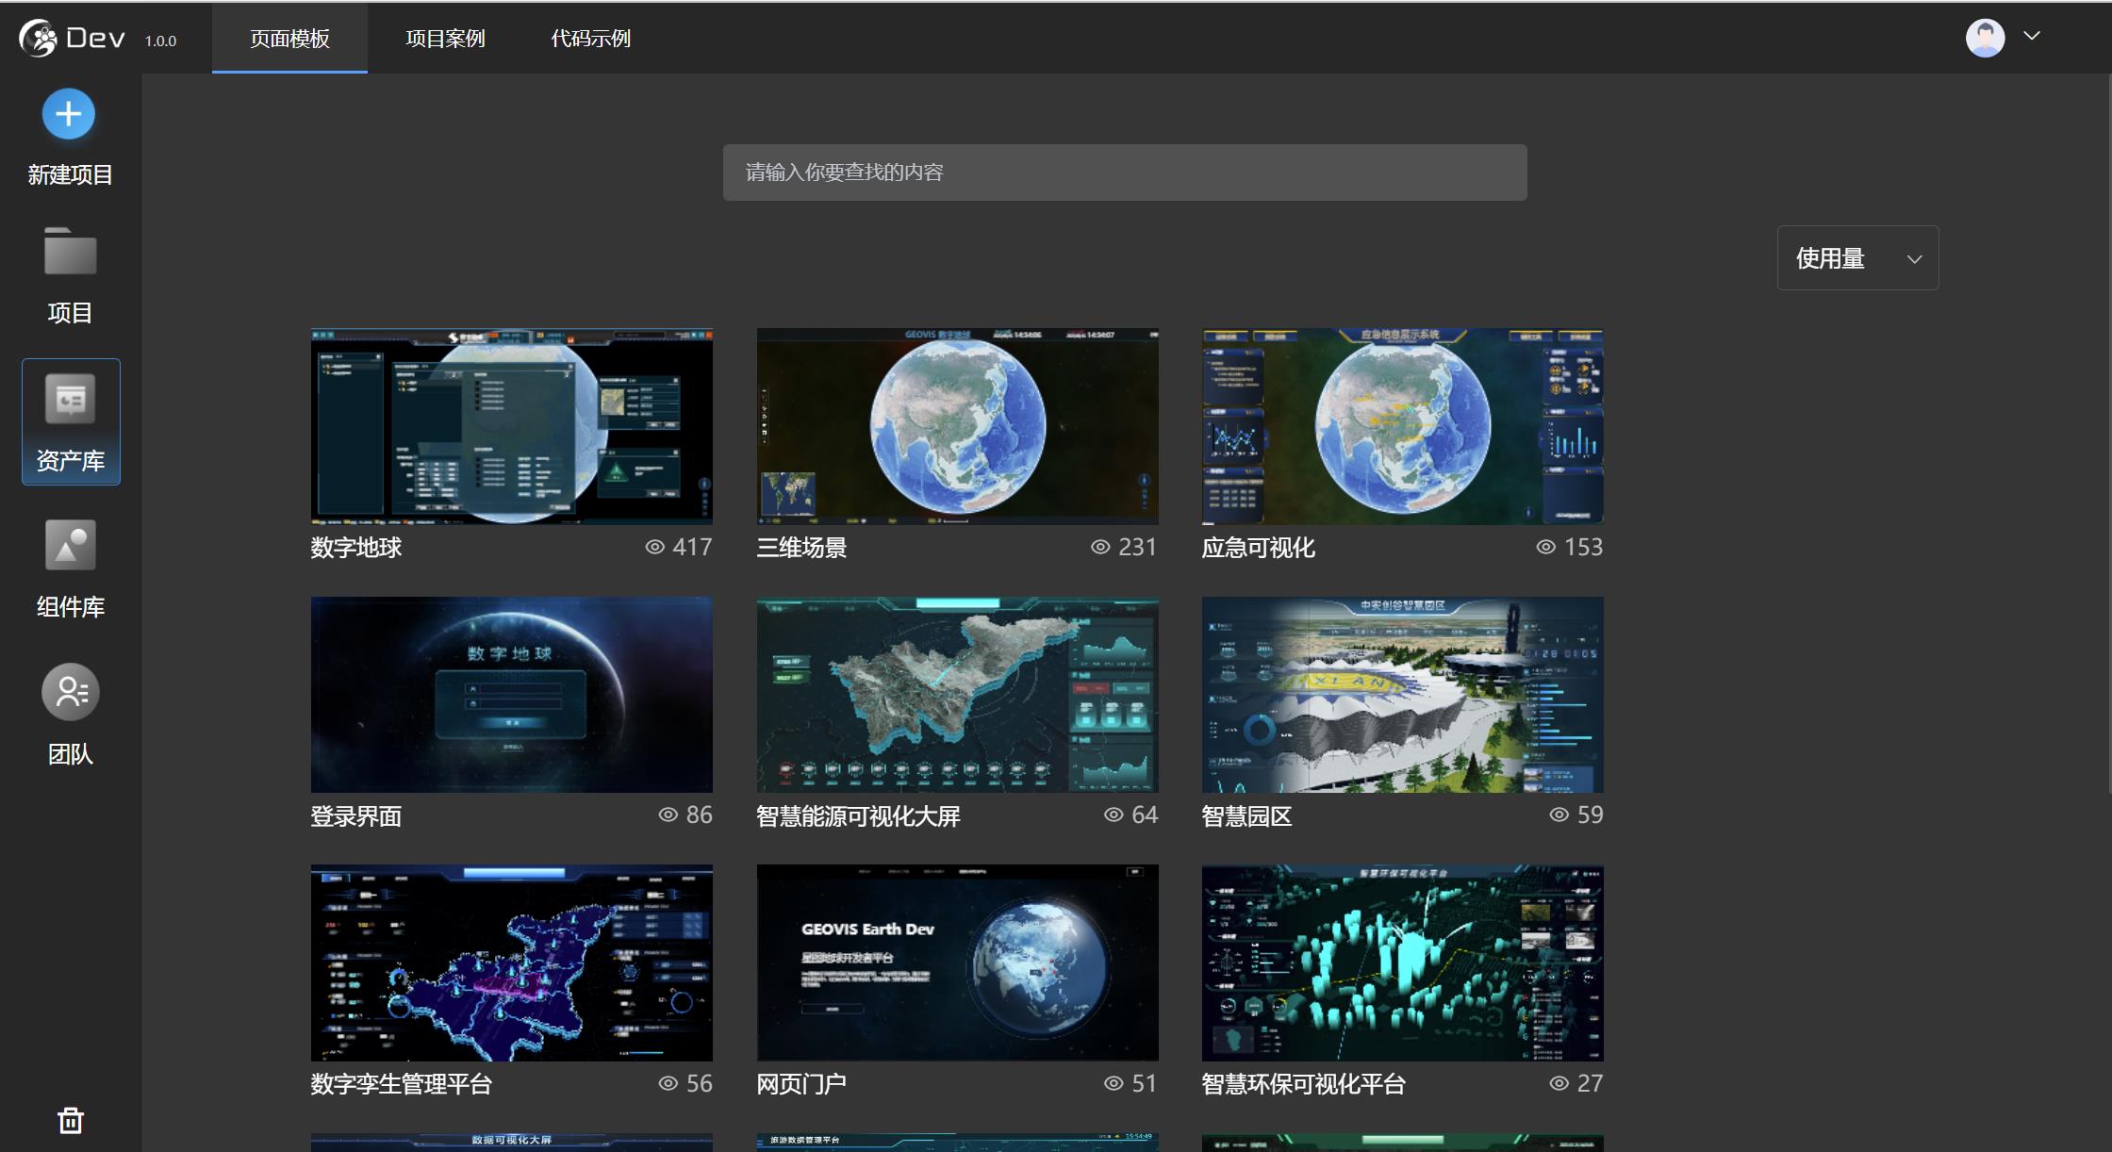Click the user avatar icon
Image resolution: width=2112 pixels, height=1152 pixels.
point(1985,38)
